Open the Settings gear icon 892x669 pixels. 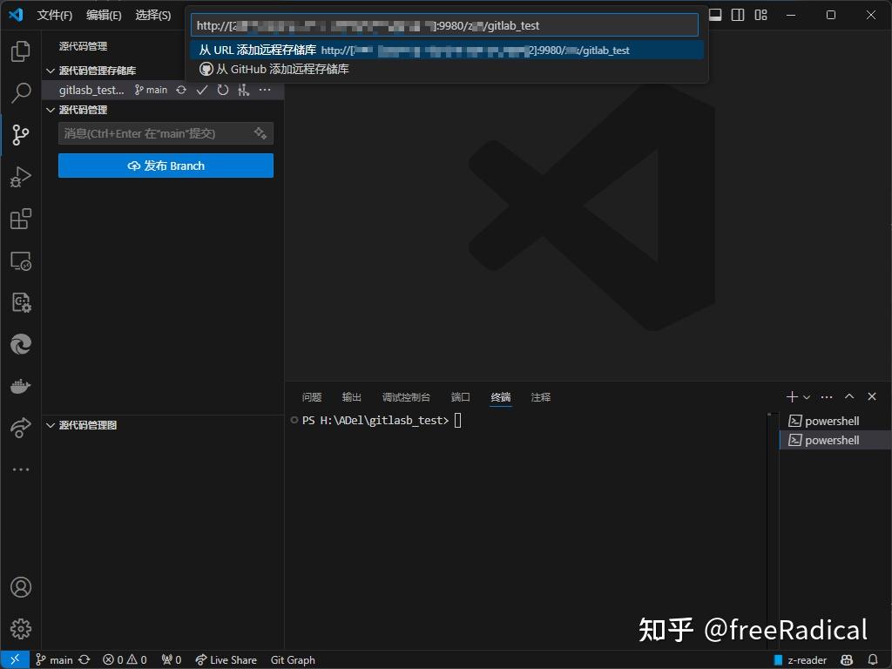(x=19, y=629)
